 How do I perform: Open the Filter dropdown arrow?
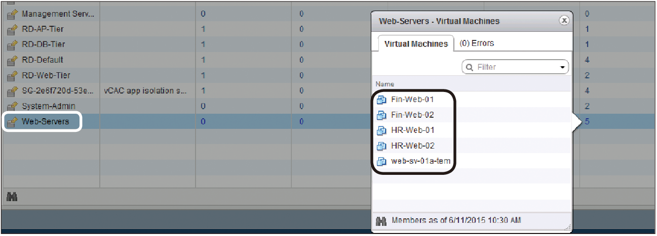tap(562, 67)
